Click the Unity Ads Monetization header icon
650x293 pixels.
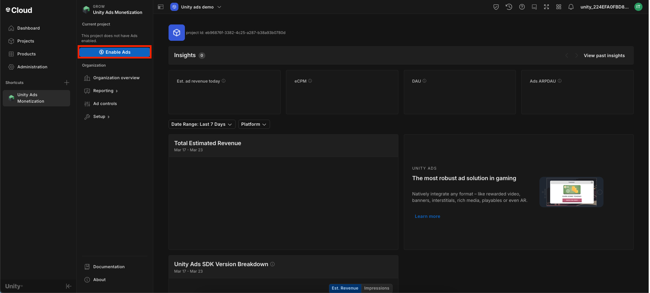[x=86, y=10]
